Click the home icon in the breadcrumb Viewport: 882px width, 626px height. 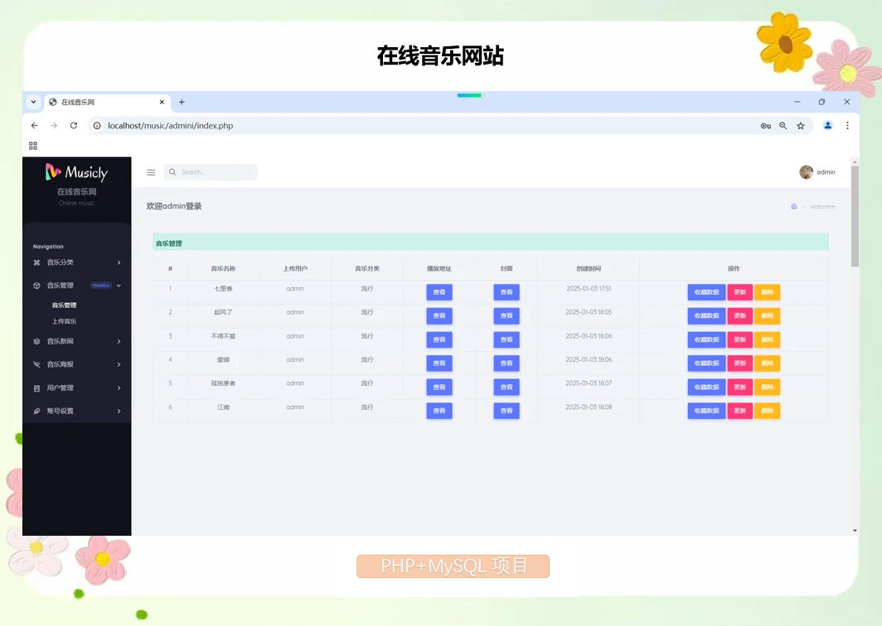[x=793, y=206]
